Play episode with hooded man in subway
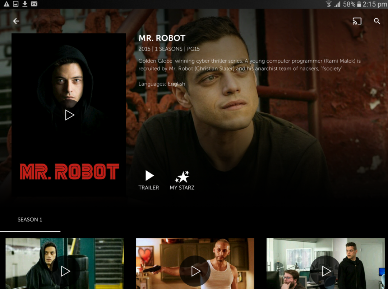388x289 pixels. click(x=65, y=263)
